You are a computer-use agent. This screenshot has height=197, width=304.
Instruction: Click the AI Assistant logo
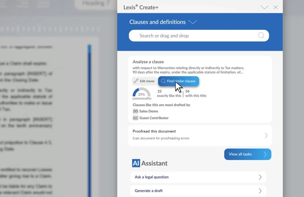click(136, 163)
